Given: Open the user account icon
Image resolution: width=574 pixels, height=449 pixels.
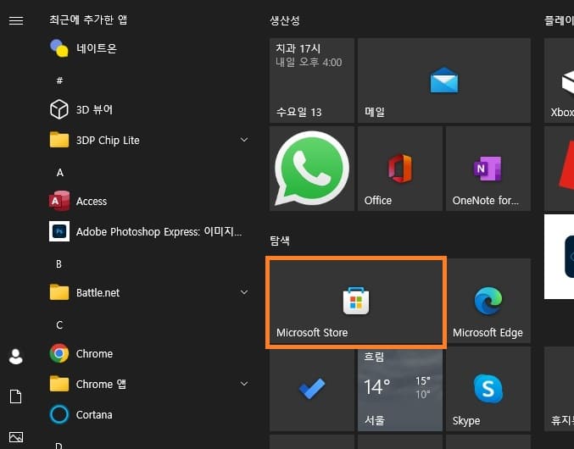Looking at the screenshot, I should [x=16, y=356].
